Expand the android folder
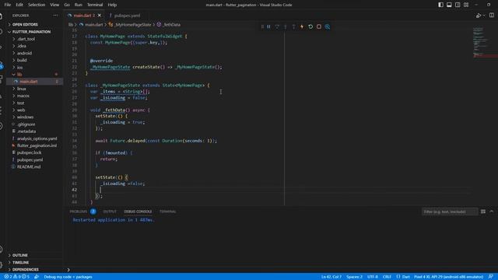The height and width of the screenshot is (280, 498). [x=34, y=53]
